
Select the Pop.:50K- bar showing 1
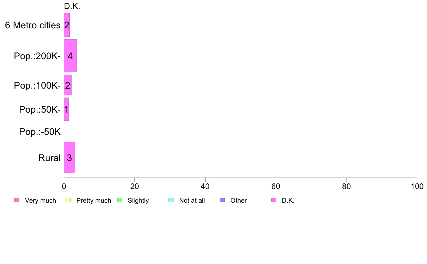pyautogui.click(x=66, y=109)
